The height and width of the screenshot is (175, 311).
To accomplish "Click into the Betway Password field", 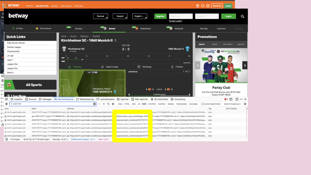I will (207, 16).
